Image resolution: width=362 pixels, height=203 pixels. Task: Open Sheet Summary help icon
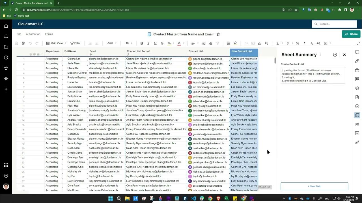click(x=335, y=55)
